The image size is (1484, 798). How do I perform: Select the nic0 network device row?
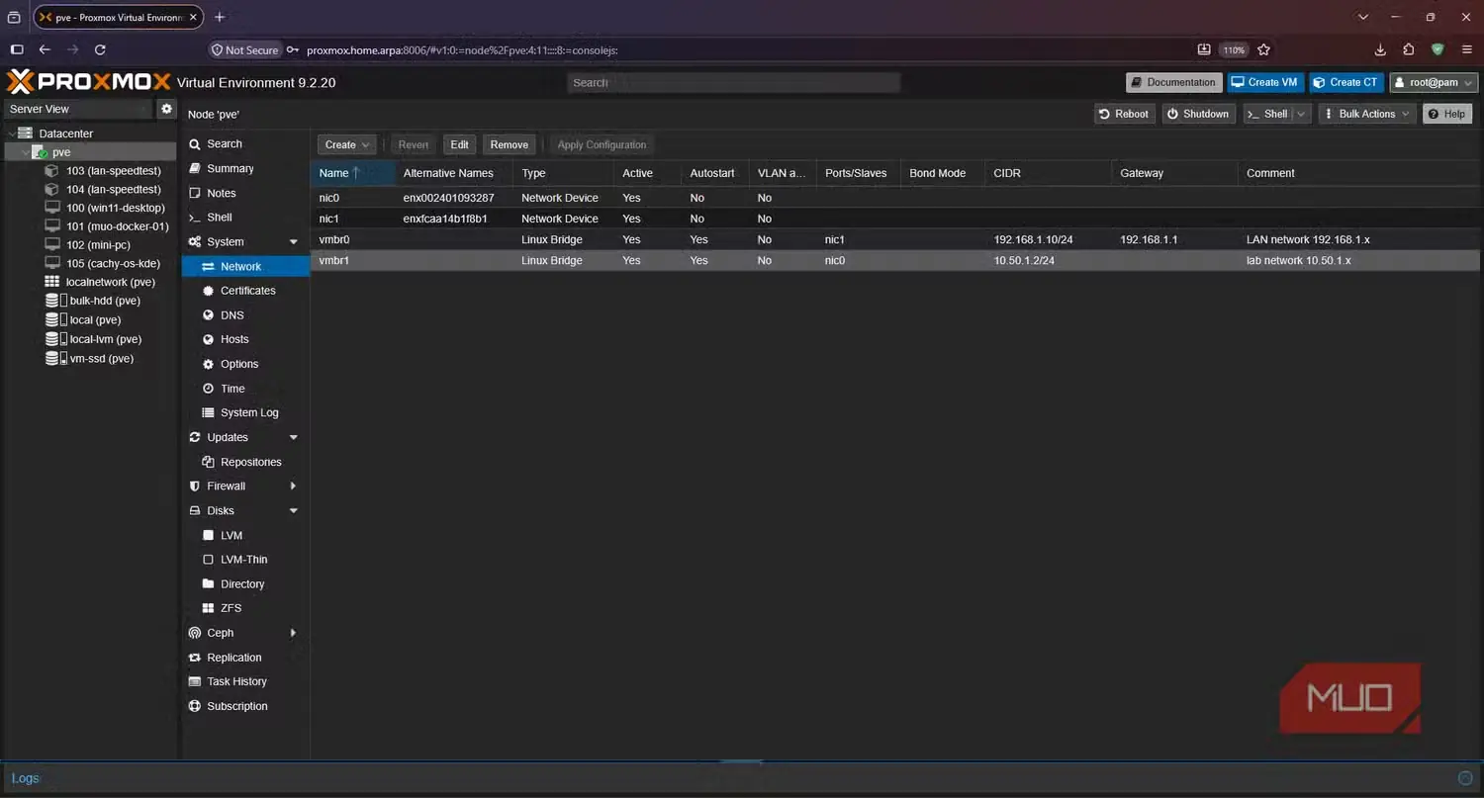pos(895,198)
